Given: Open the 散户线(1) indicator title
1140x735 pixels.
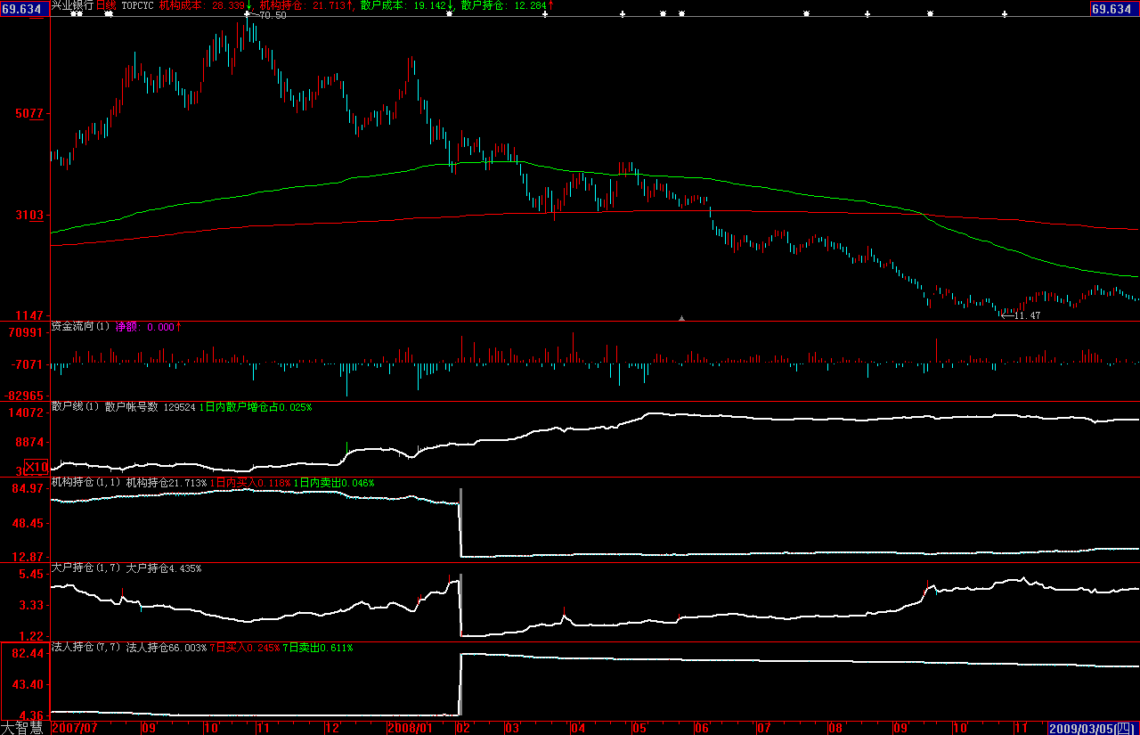Looking at the screenshot, I should click(77, 407).
